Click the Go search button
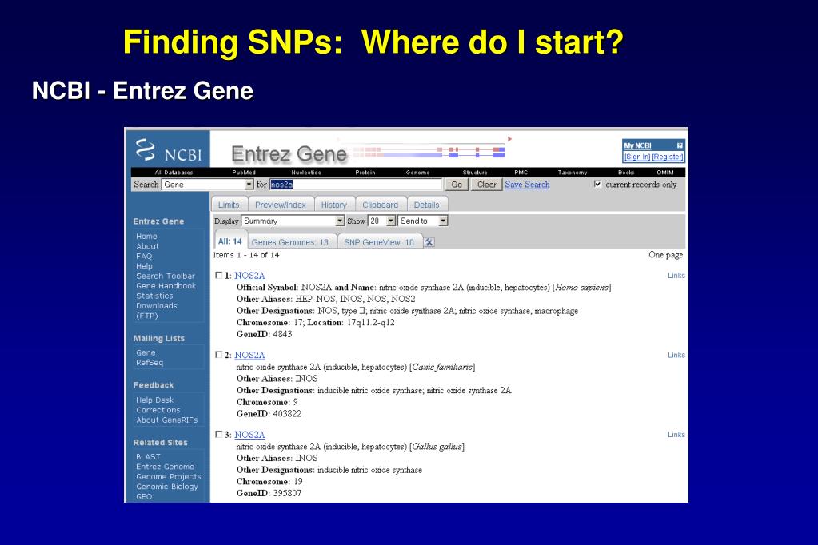Screen dimensions: 818x545 point(457,185)
